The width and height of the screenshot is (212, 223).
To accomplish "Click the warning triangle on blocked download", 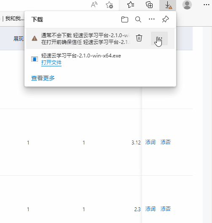I will click(x=35, y=38).
